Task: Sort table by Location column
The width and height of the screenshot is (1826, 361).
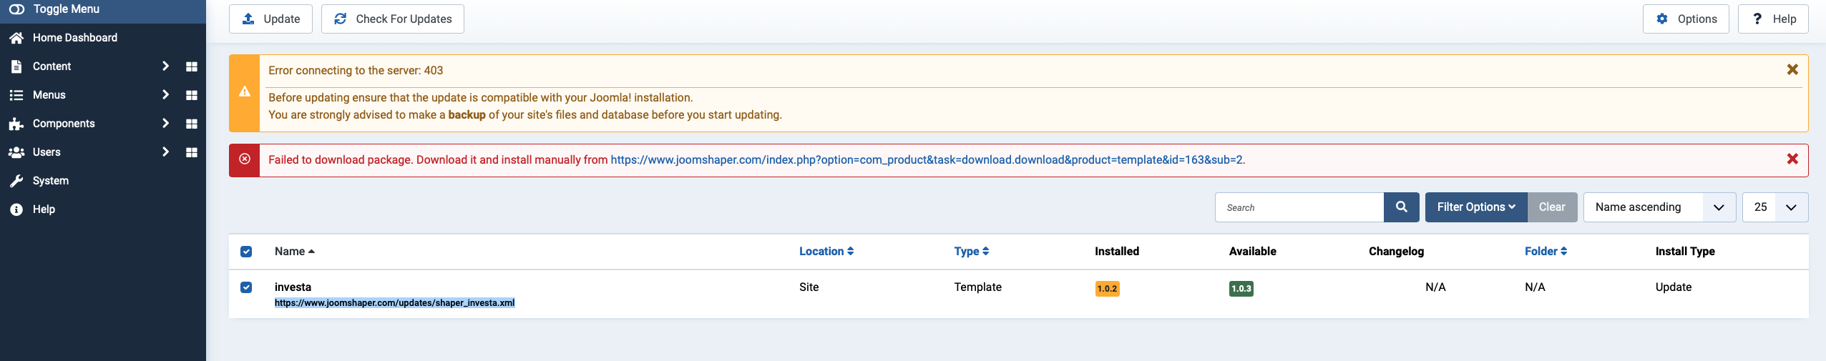Action: (826, 252)
